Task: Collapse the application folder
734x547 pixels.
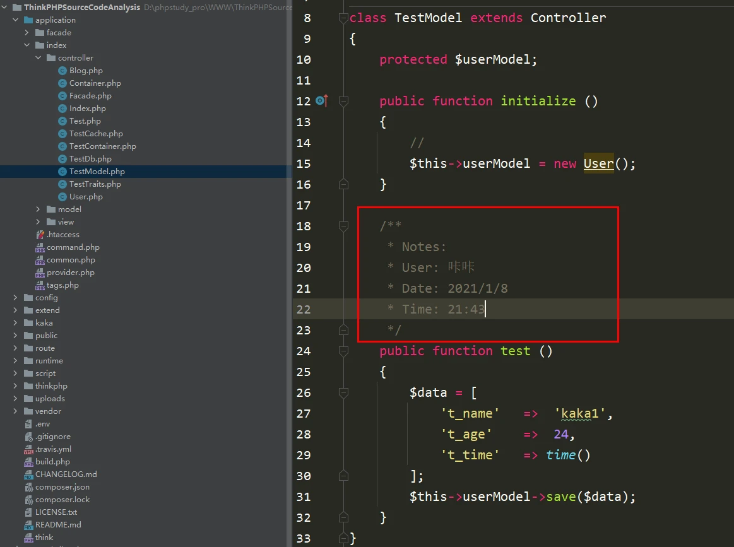Action: tap(15, 20)
